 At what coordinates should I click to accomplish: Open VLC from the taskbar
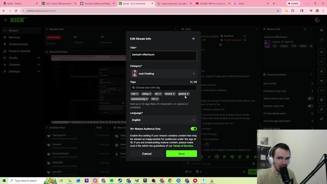coord(212,181)
